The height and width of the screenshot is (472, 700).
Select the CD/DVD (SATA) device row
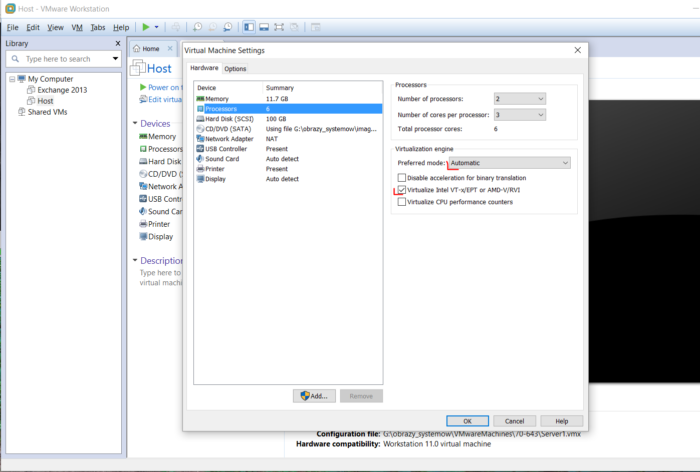pos(288,129)
